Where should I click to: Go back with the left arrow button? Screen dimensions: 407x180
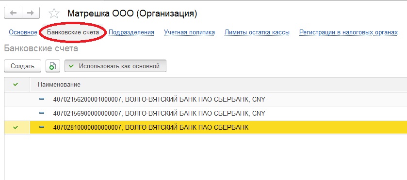click(13, 13)
